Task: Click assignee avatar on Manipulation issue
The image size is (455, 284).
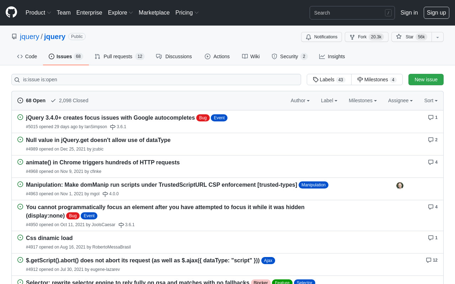Action: coord(400,186)
